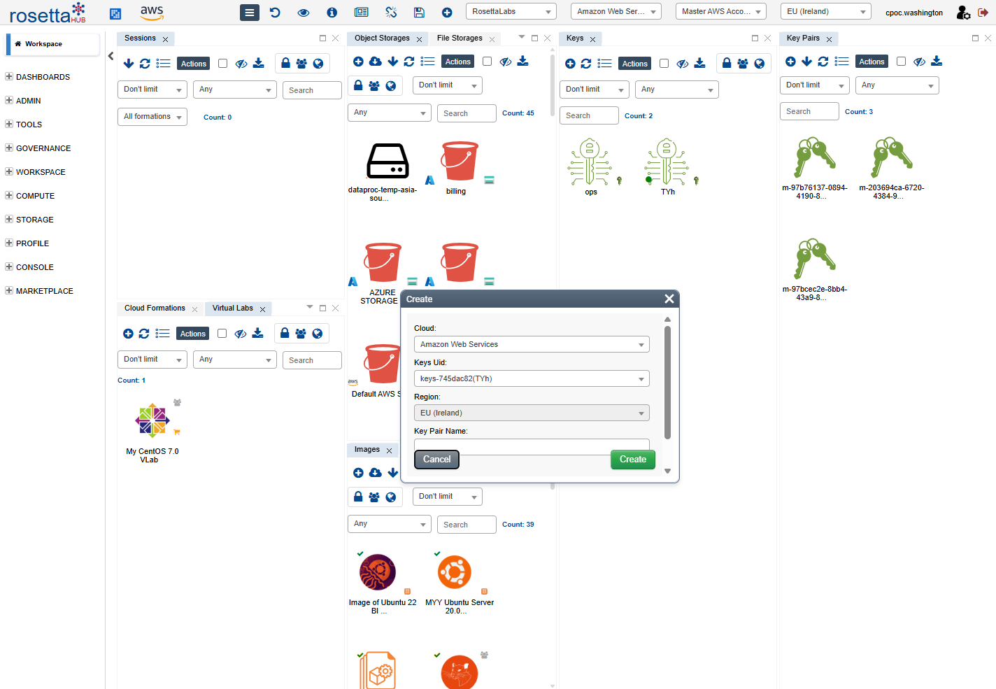Open the Keys Uid dropdown in Create dialog
The width and height of the screenshot is (996, 689).
[532, 378]
